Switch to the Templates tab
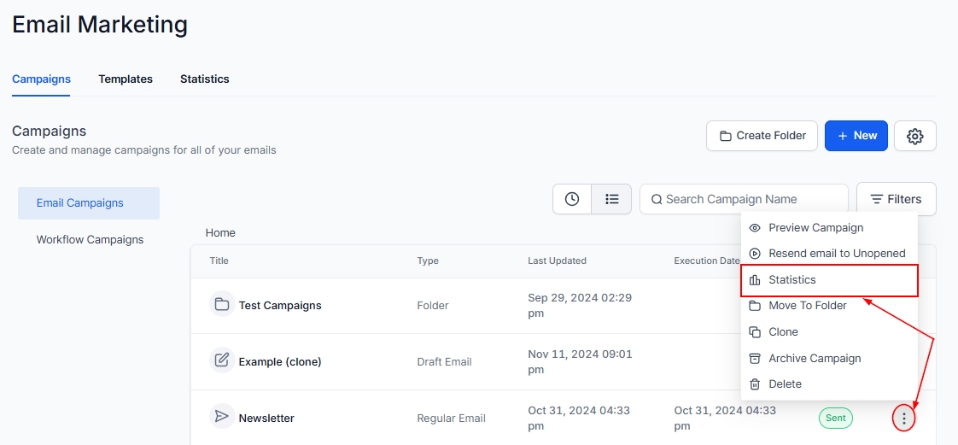The height and width of the screenshot is (445, 958). tap(126, 79)
